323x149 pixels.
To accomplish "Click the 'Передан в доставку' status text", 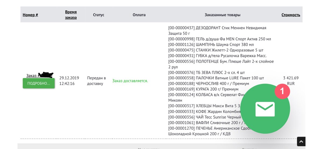I will point(96,81).
